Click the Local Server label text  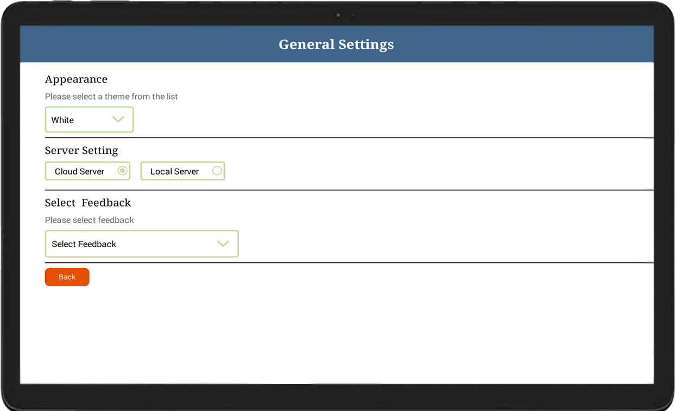point(174,171)
